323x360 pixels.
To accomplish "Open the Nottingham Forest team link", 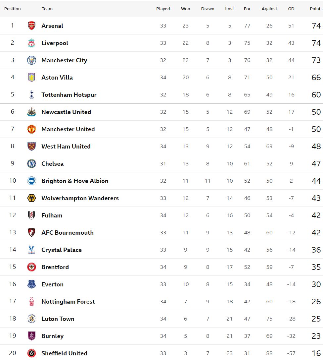I will pos(68,301).
